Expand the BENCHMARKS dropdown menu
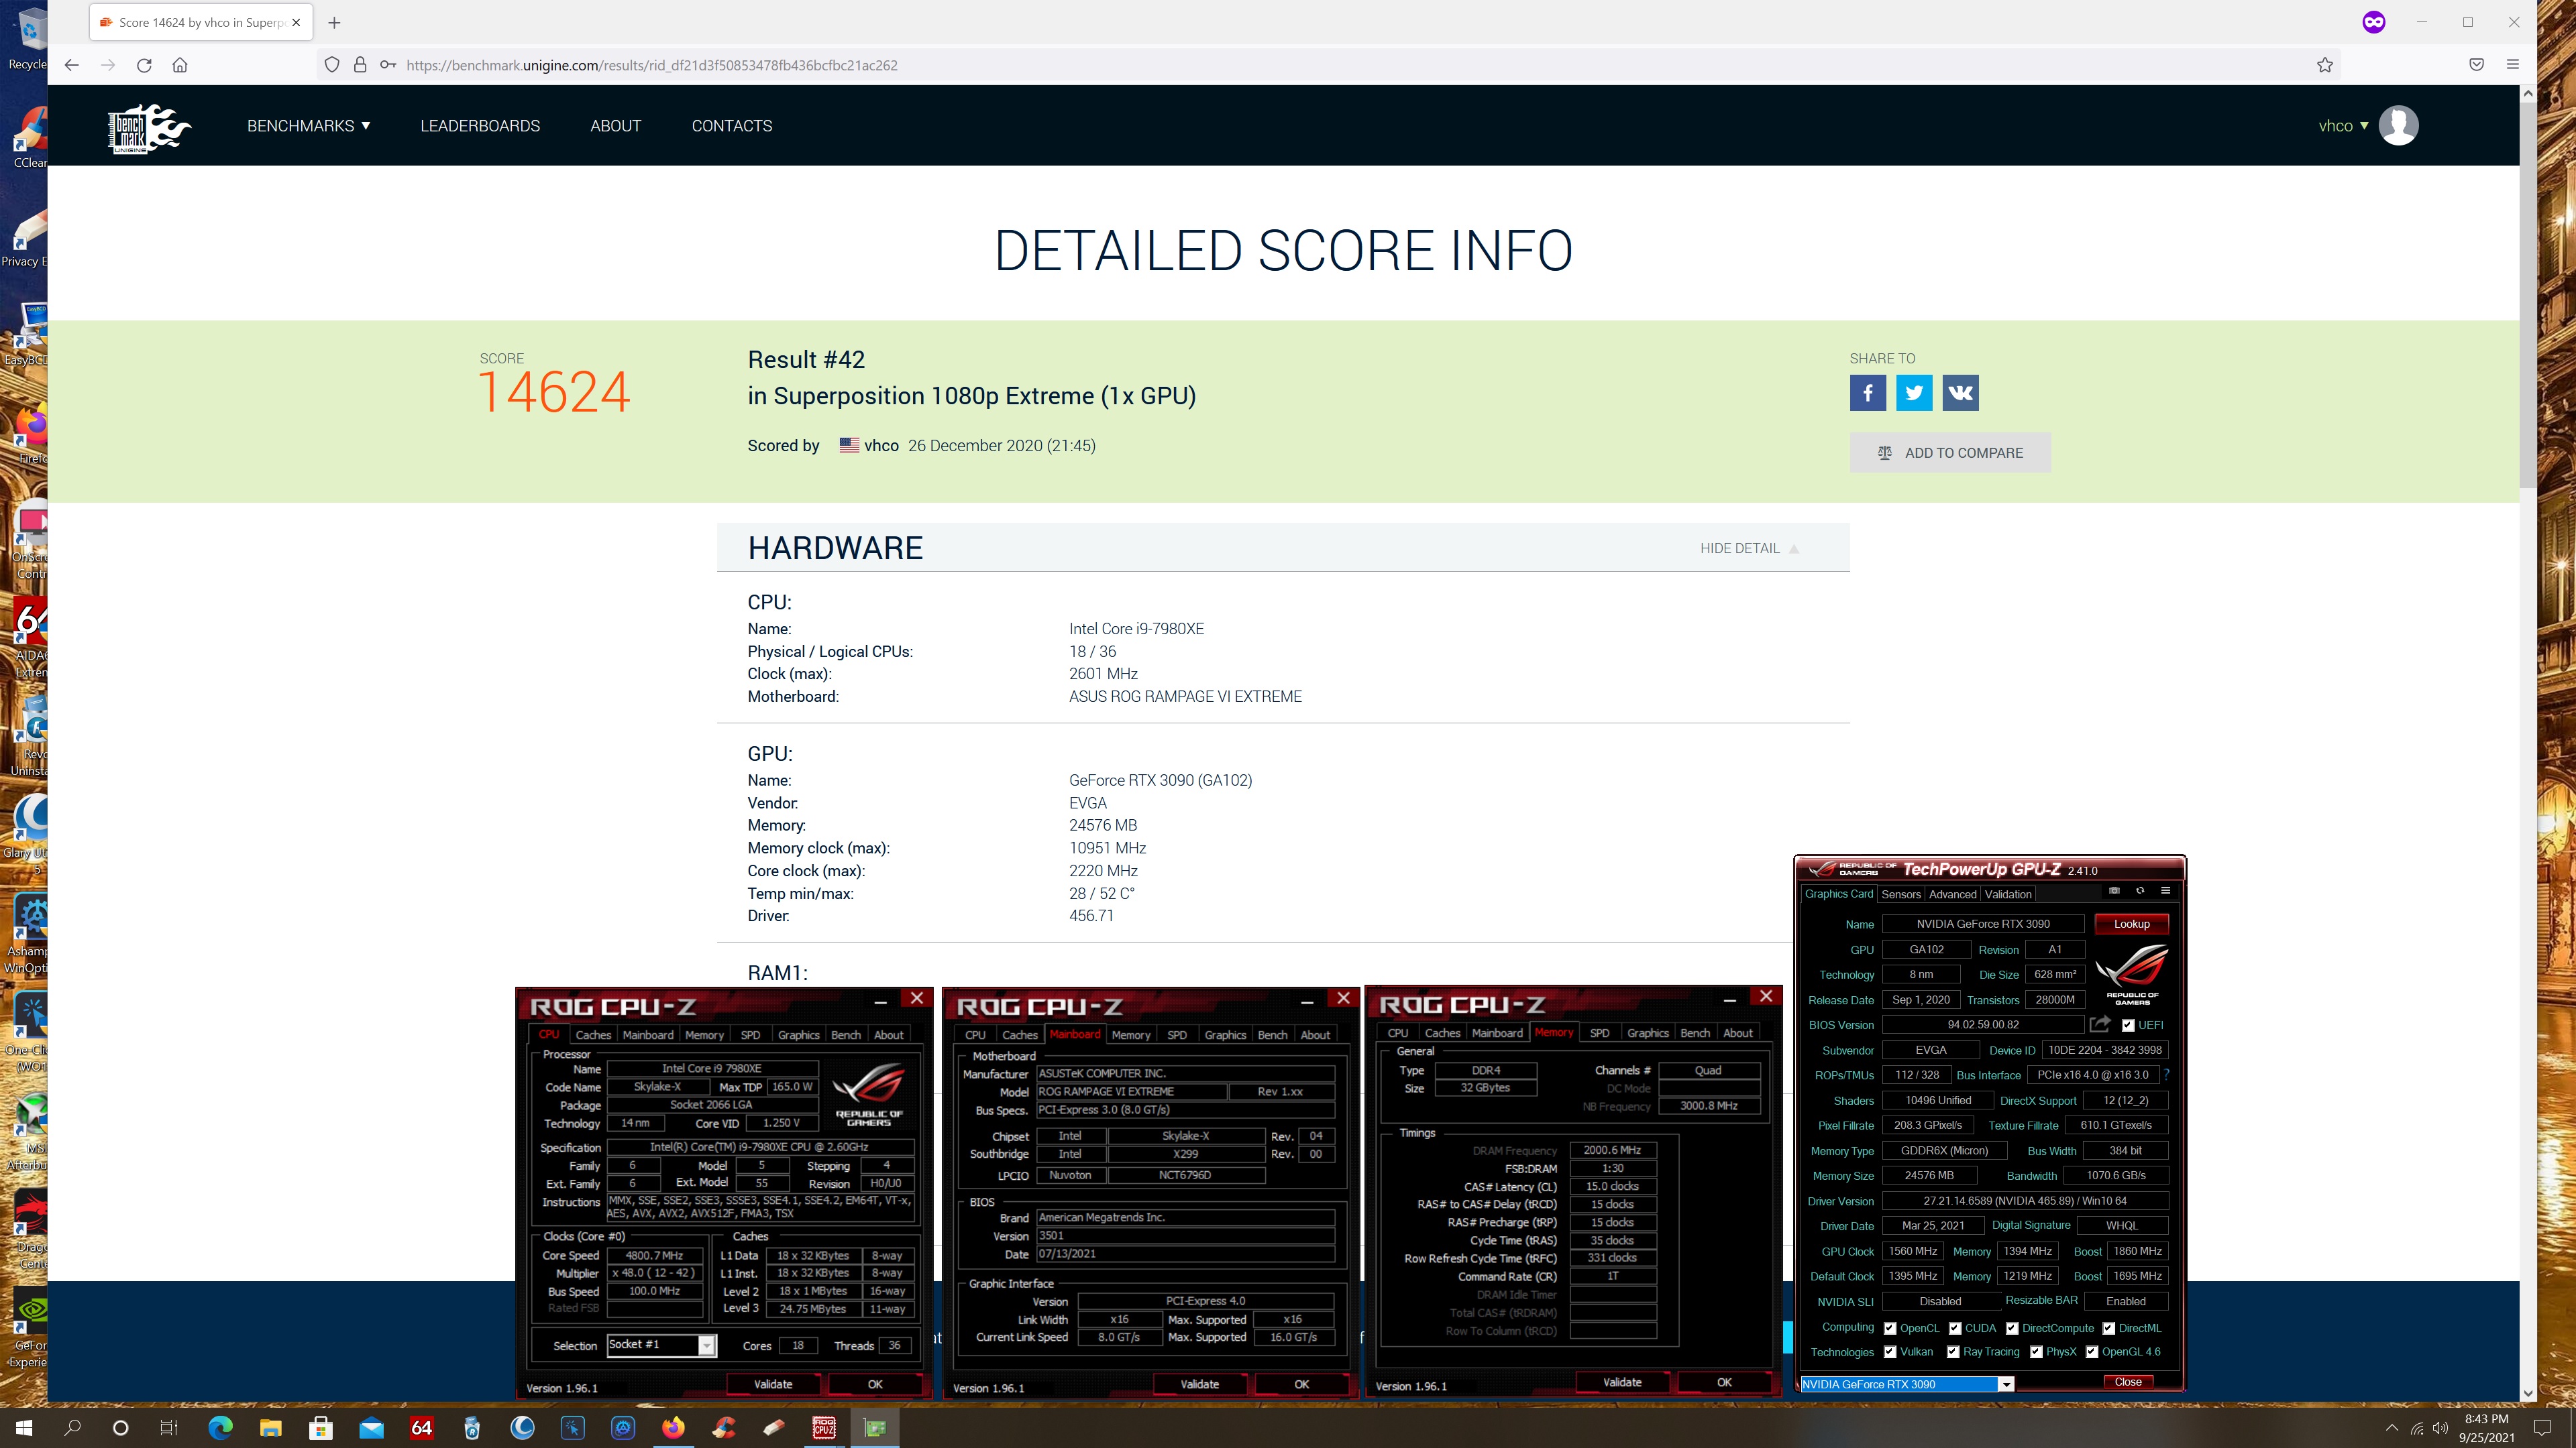Viewport: 2576px width, 1448px height. coord(309,126)
